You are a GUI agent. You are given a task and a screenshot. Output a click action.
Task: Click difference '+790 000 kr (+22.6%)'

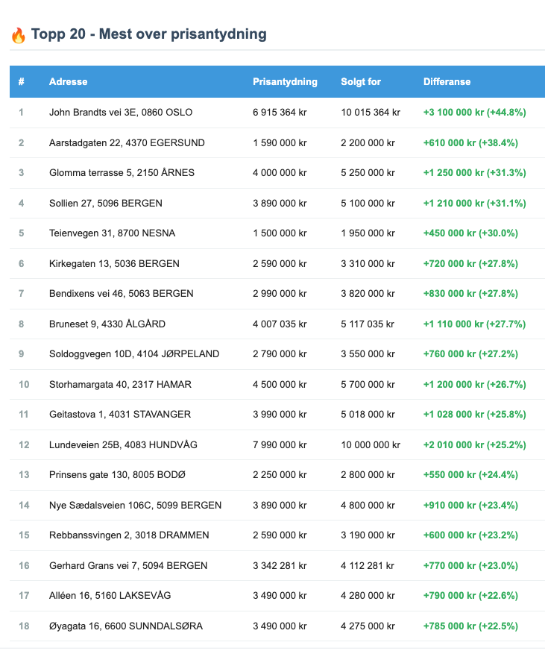470,596
